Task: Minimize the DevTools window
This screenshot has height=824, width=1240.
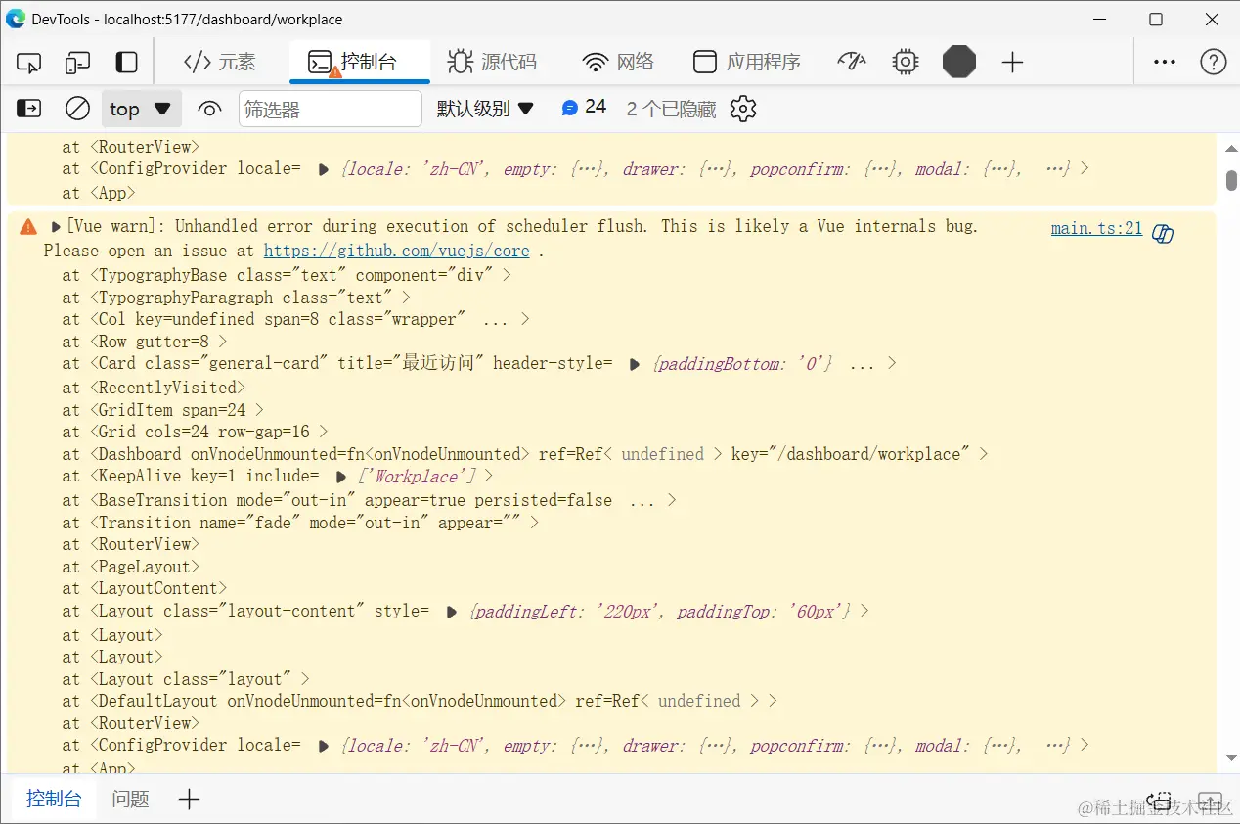Action: tap(1100, 19)
